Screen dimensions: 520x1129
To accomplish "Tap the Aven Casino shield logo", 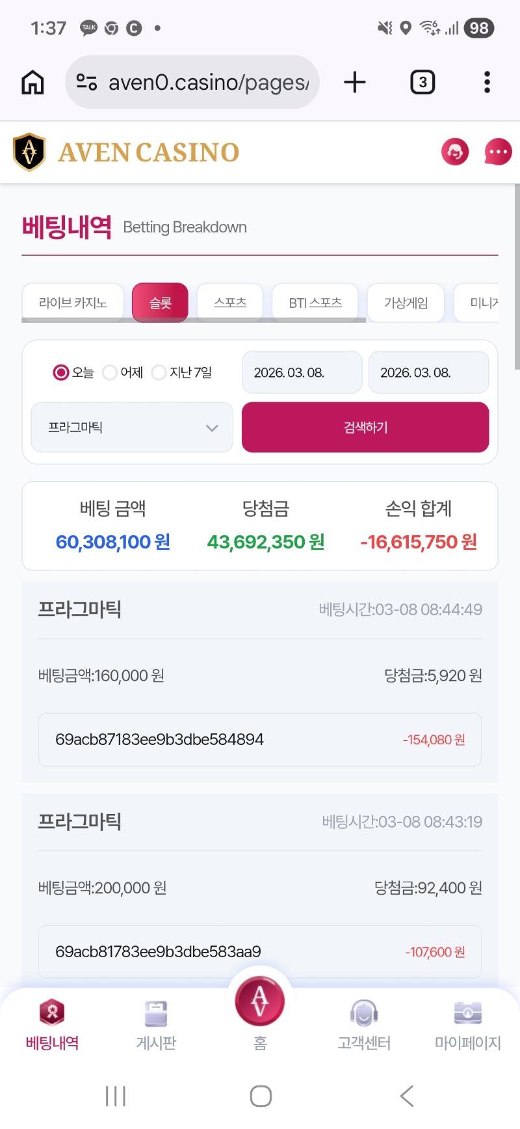I will [x=29, y=152].
